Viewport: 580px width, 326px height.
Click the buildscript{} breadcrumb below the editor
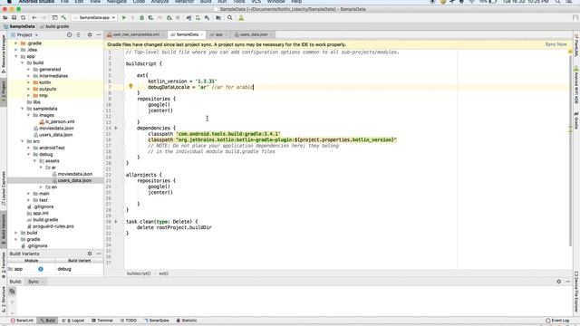coord(139,273)
